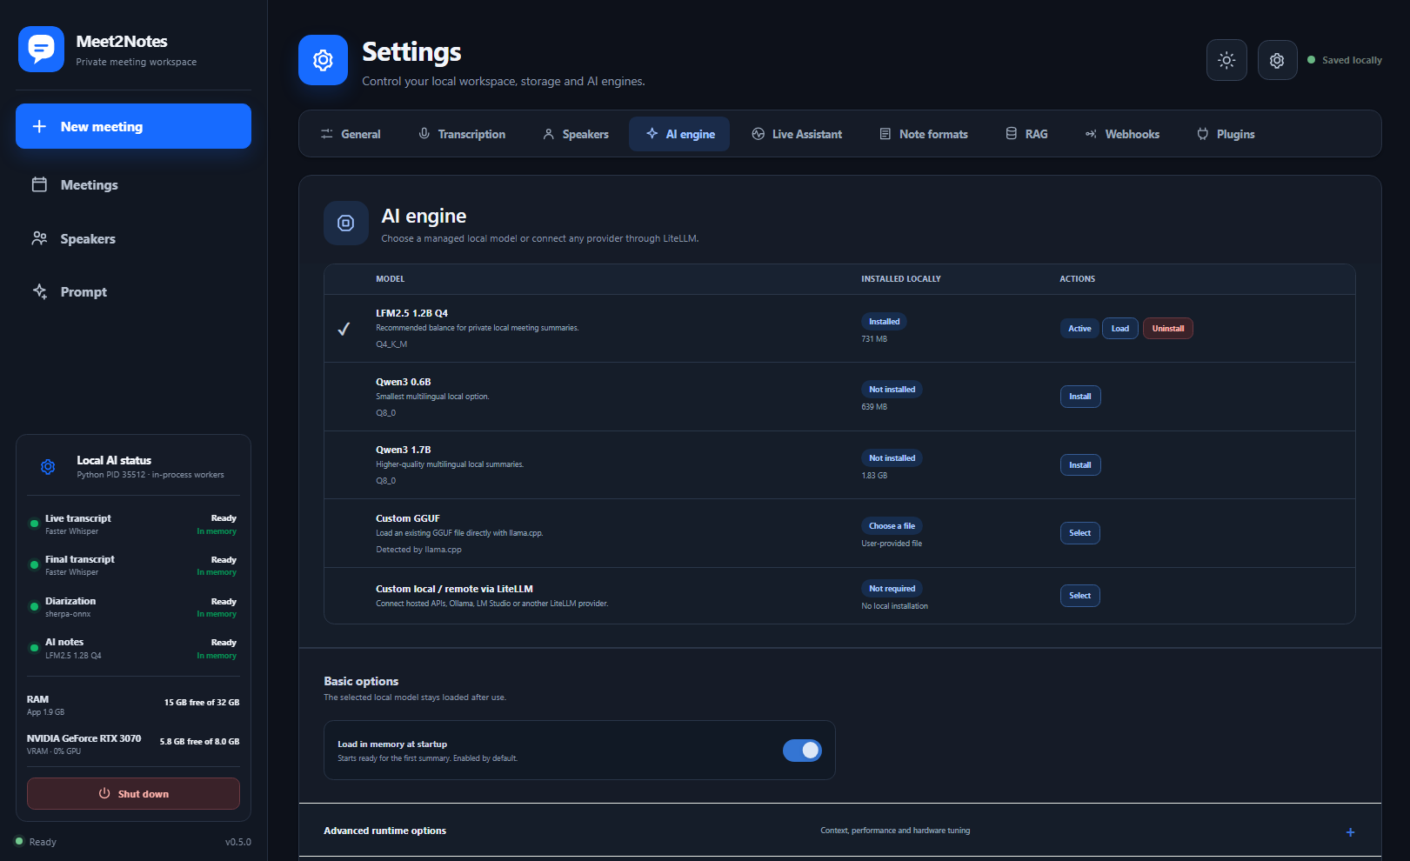Open the Webhooks tab
The image size is (1410, 861).
pos(1122,134)
